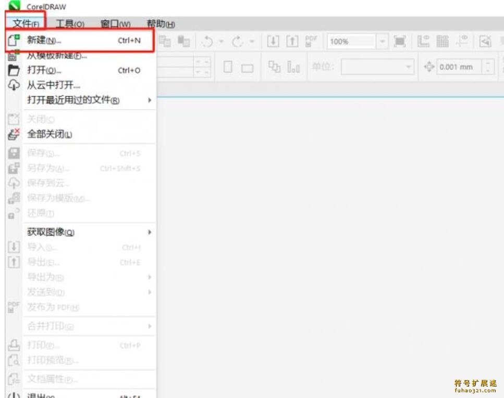Expand the 合并打印(G) submenu
Viewport: 504px width, 398px height.
pyautogui.click(x=80, y=326)
